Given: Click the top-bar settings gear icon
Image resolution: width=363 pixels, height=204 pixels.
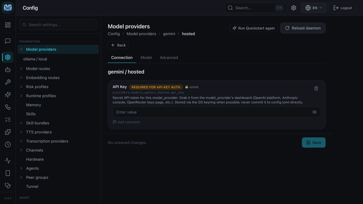Looking at the screenshot, I should coord(294,8).
